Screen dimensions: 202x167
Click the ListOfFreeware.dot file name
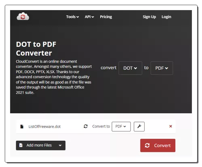44,127
